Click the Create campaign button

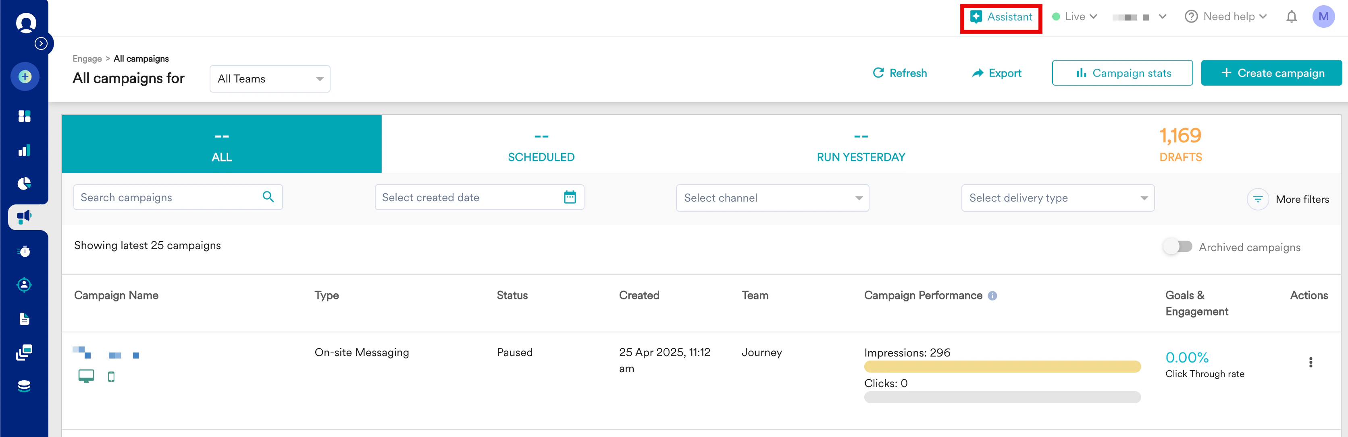point(1271,73)
